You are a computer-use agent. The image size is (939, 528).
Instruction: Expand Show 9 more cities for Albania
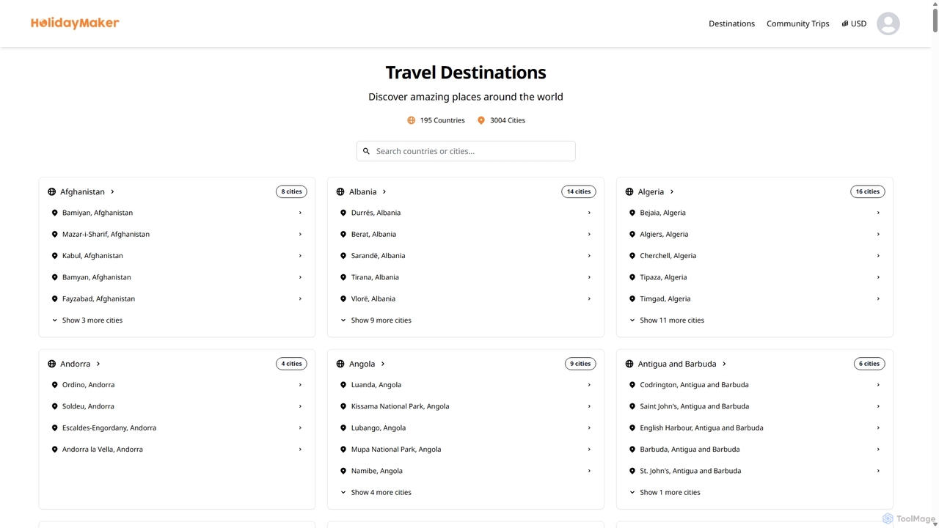(376, 320)
